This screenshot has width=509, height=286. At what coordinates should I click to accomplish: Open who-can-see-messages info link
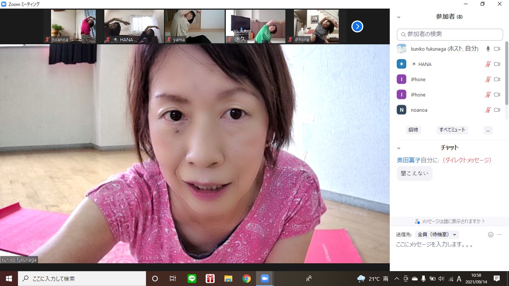pyautogui.click(x=450, y=221)
